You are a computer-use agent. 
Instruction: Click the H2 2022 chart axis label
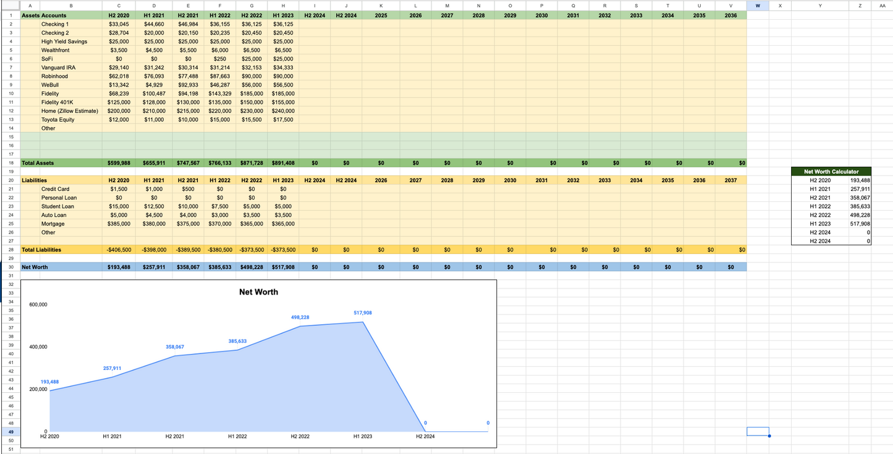300,437
